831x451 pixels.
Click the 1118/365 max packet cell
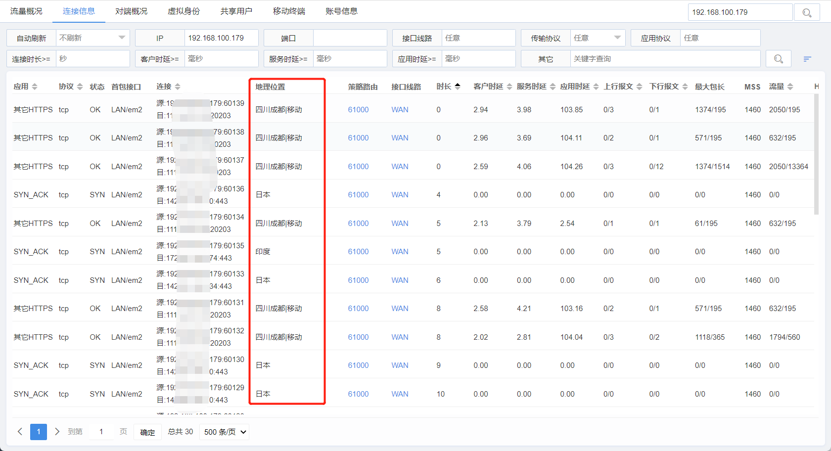710,337
